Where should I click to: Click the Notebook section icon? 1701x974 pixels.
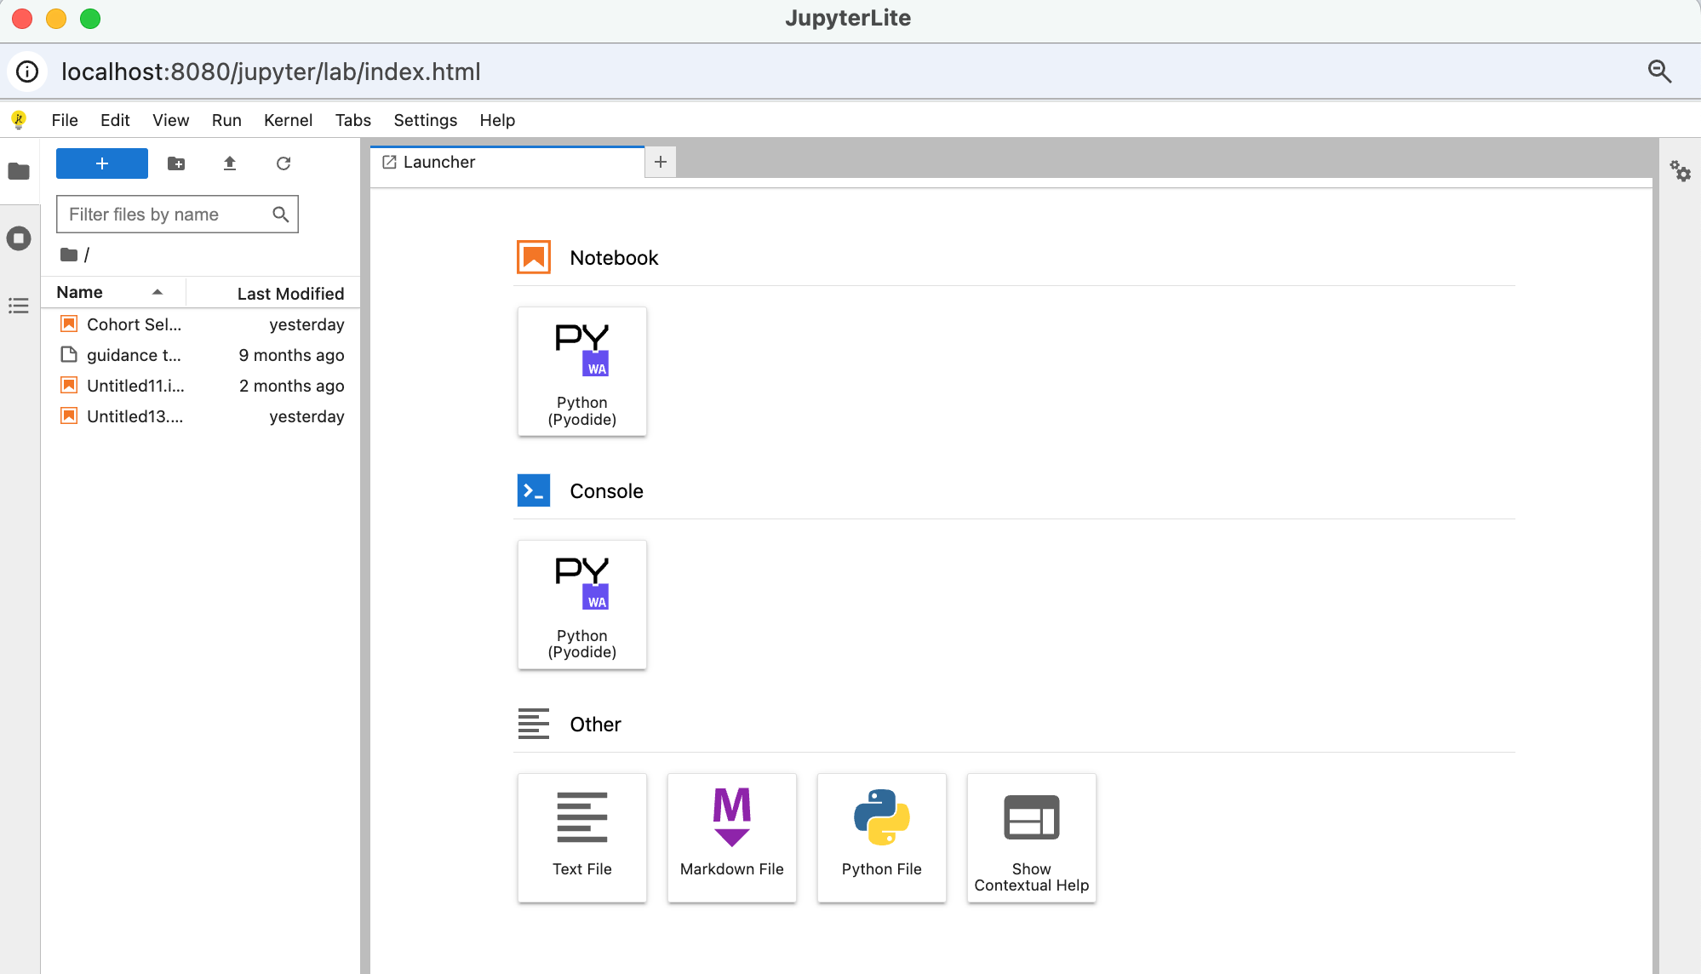534,257
